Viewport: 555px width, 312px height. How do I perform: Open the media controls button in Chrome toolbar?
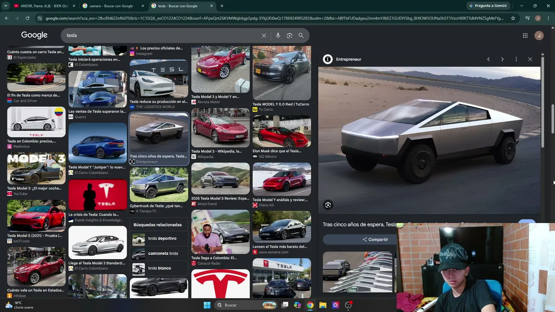pyautogui.click(x=527, y=18)
